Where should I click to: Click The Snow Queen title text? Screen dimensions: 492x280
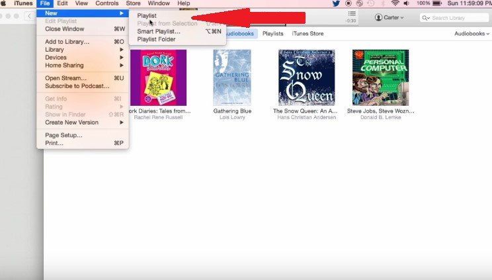(x=306, y=111)
